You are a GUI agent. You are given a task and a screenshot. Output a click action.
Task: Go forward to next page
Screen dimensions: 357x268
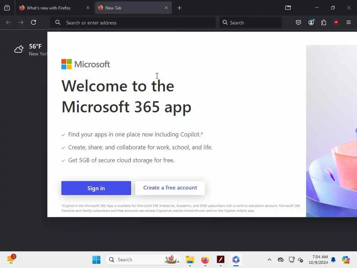click(21, 22)
